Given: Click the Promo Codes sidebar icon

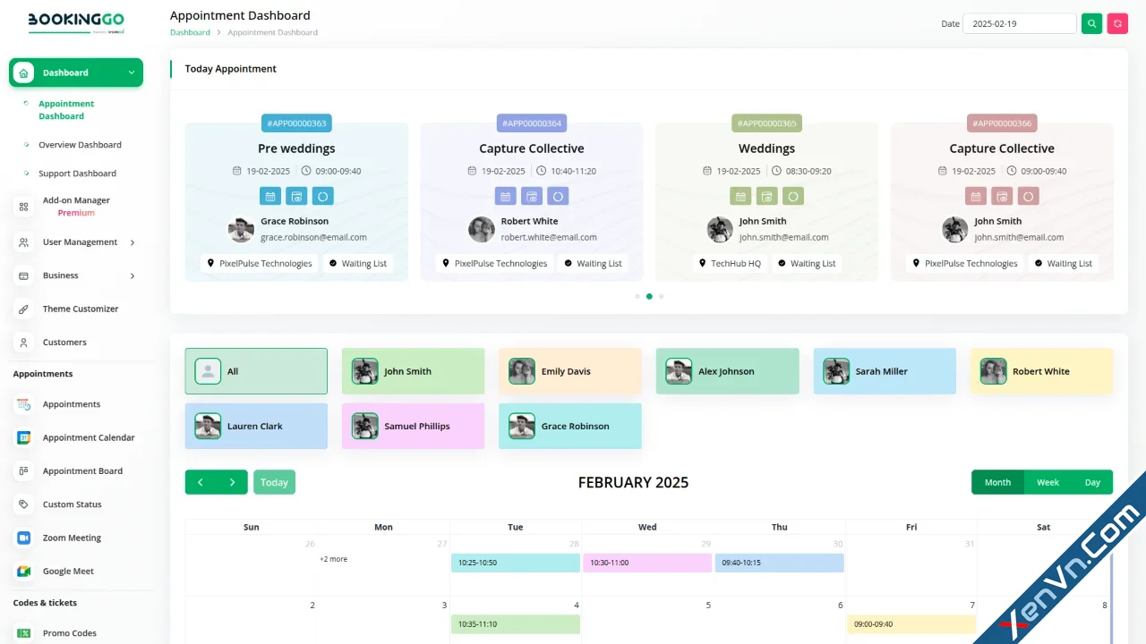Looking at the screenshot, I should [x=24, y=633].
